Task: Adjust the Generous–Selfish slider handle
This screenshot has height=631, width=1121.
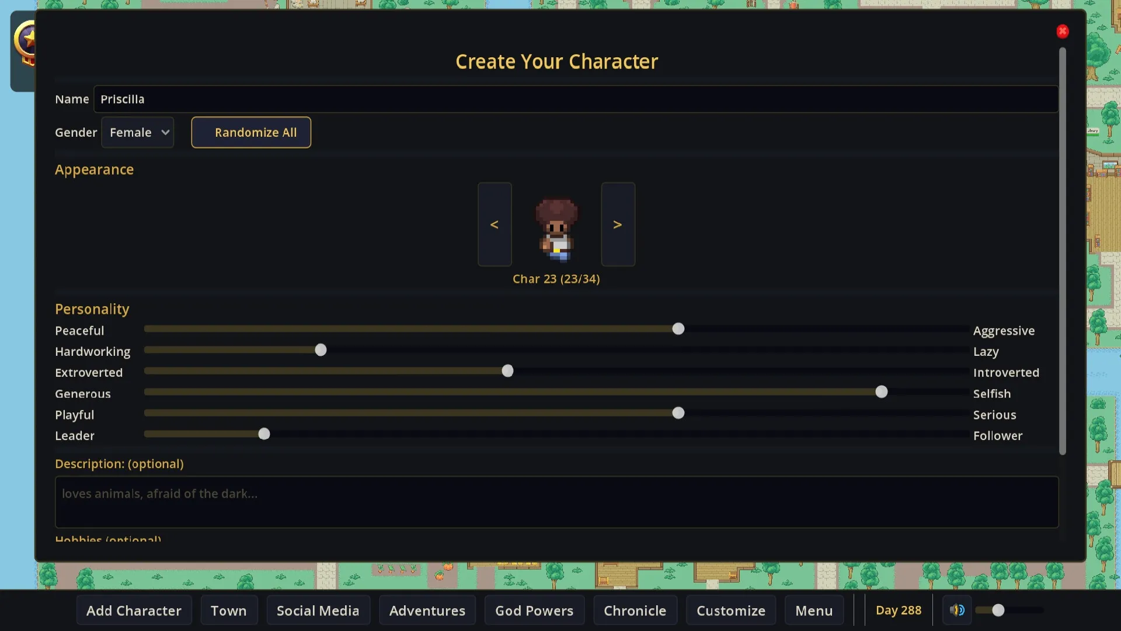Action: coord(882,392)
